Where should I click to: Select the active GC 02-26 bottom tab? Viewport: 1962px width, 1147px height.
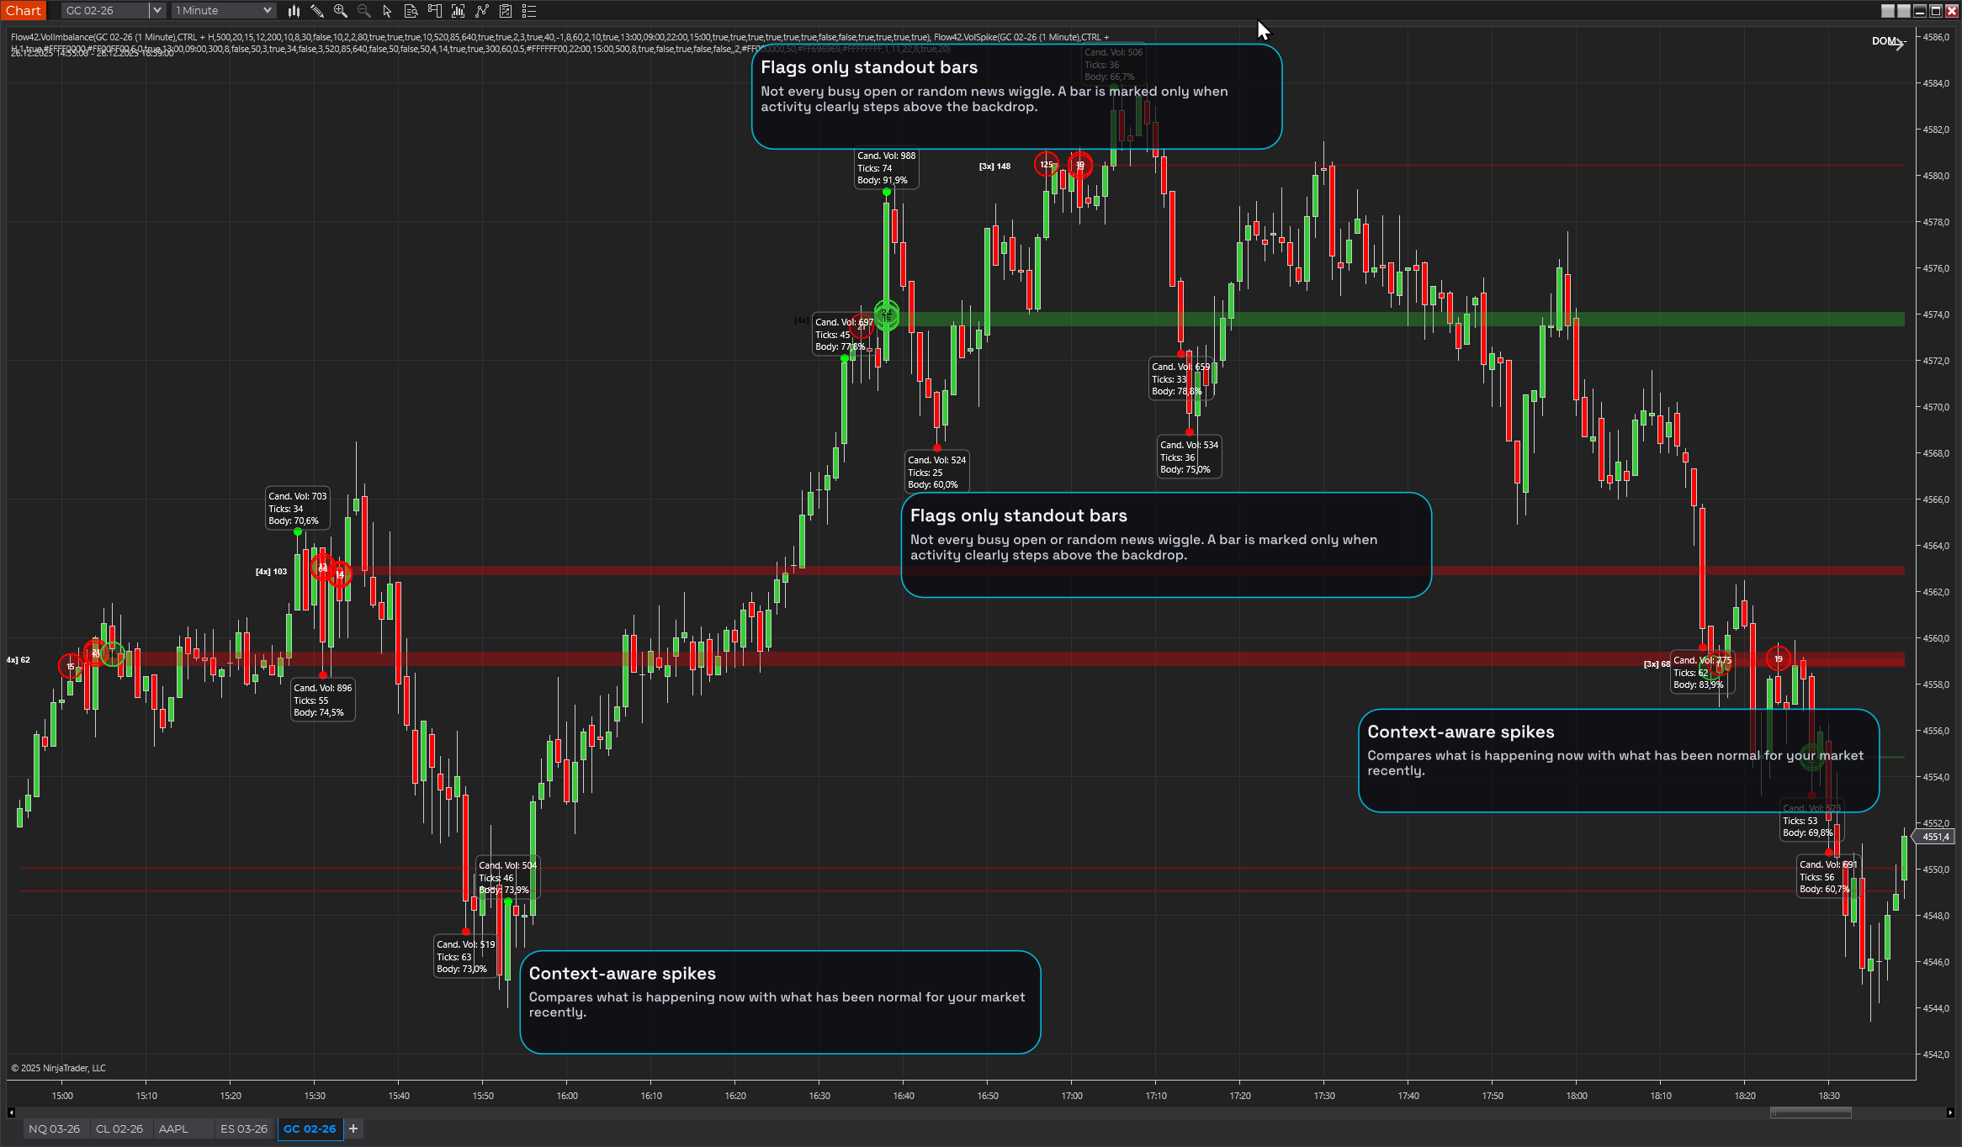pos(310,1128)
